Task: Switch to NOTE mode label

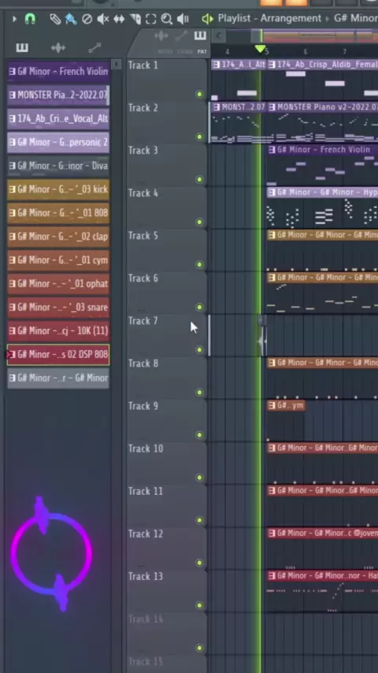Action: pos(165,52)
